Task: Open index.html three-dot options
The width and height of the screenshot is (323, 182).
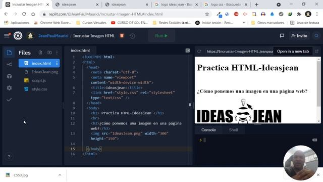Action: pyautogui.click(x=57, y=63)
